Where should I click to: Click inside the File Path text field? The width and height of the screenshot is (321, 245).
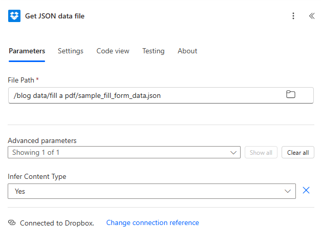pyautogui.click(x=143, y=95)
